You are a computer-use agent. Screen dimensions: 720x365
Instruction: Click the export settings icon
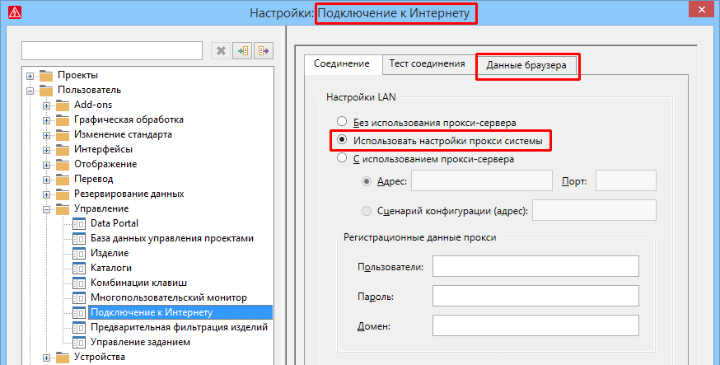pyautogui.click(x=263, y=51)
